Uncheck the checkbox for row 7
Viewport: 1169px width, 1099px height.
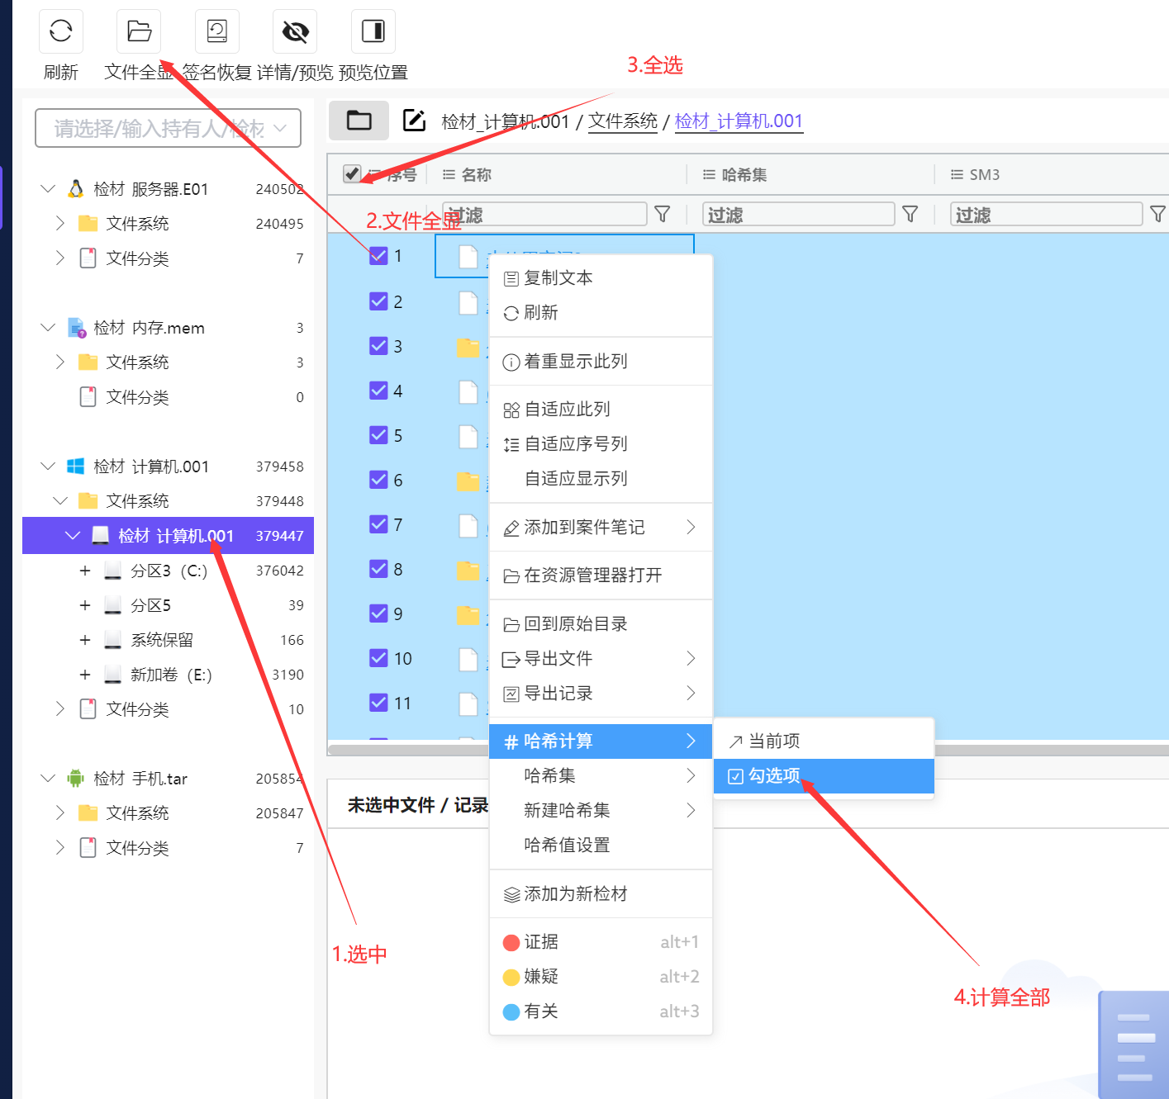tap(378, 523)
